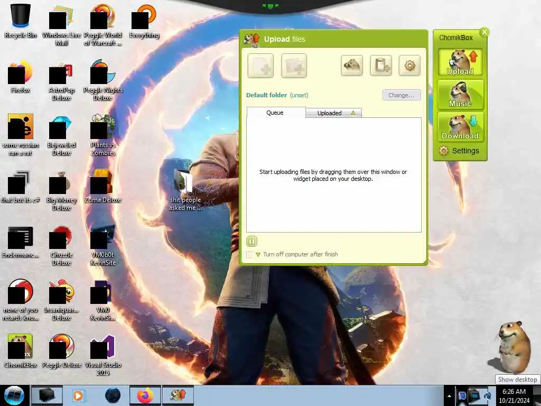The width and height of the screenshot is (541, 406).
Task: Click the triangle arrow on the Uploaded tab
Action: click(x=353, y=113)
